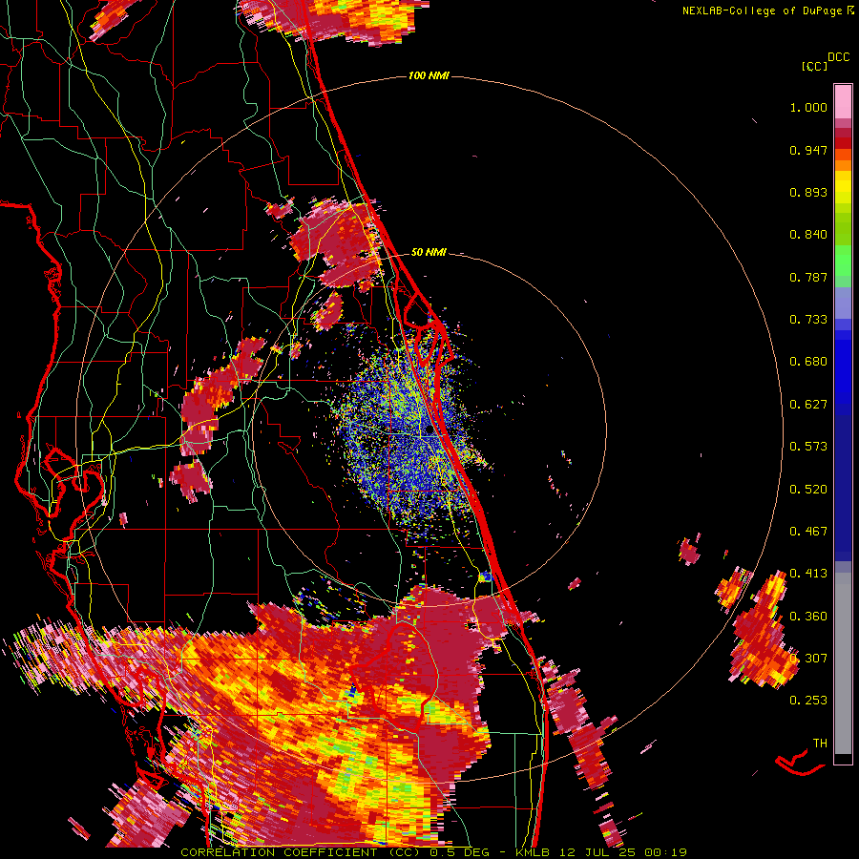The height and width of the screenshot is (859, 859).
Task: Click the 0.787 value on the scale
Action: click(x=808, y=277)
